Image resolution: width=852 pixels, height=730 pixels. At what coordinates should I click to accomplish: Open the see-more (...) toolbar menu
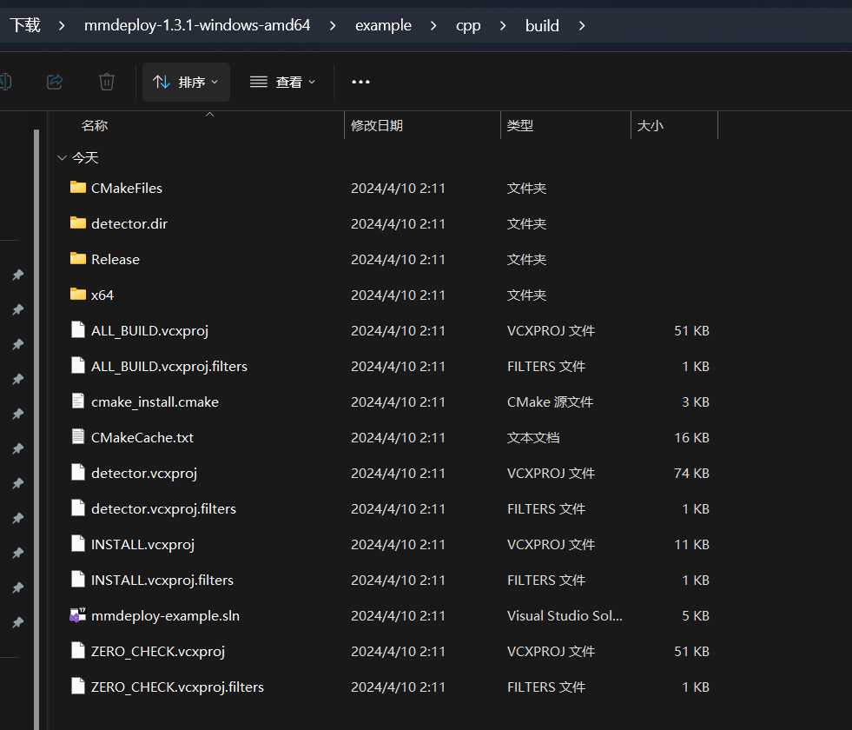click(360, 81)
